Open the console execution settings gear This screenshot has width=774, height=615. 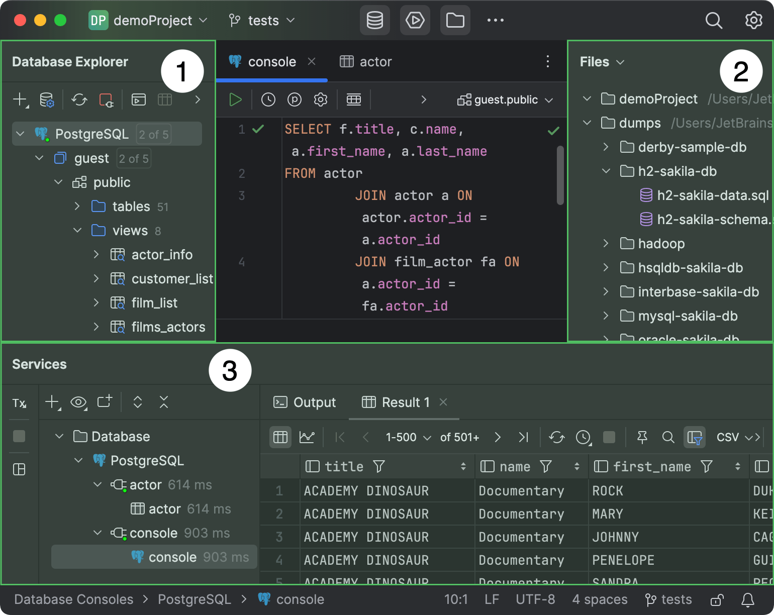point(320,99)
